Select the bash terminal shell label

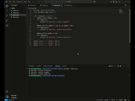click(111, 66)
